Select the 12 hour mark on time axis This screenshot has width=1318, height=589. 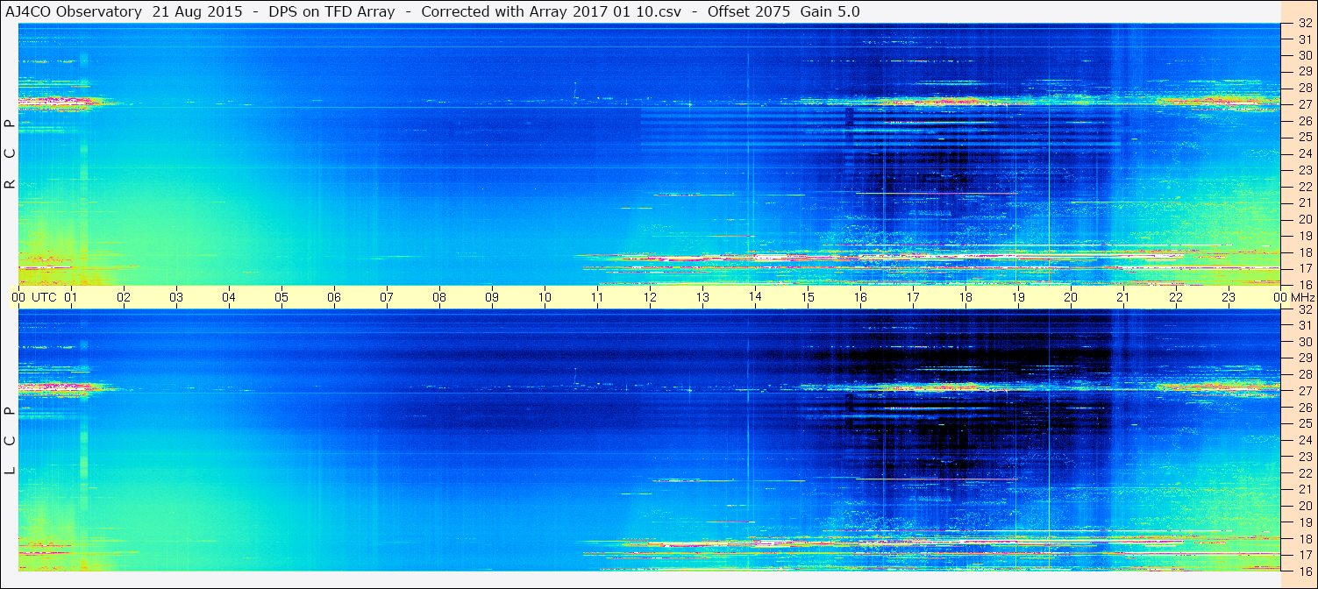(650, 297)
